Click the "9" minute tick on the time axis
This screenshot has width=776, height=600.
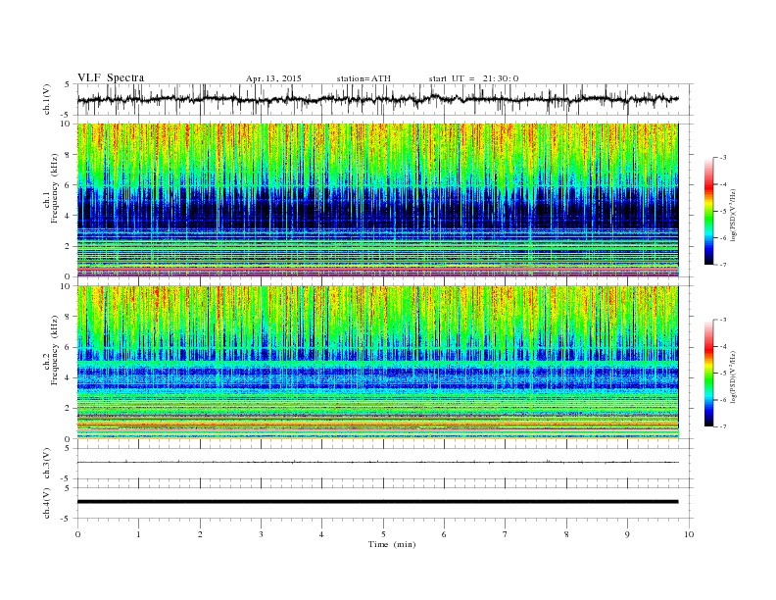click(x=627, y=534)
